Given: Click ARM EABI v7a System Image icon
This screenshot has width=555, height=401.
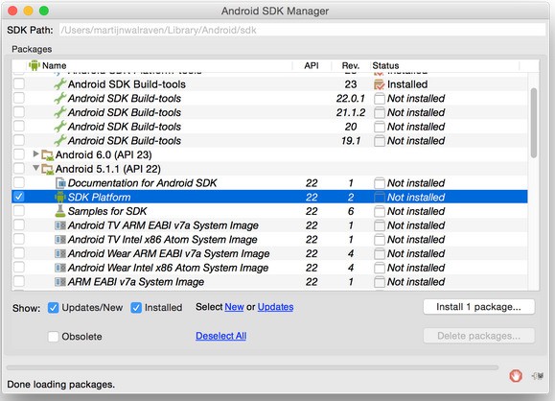Looking at the screenshot, I should click(60, 282).
